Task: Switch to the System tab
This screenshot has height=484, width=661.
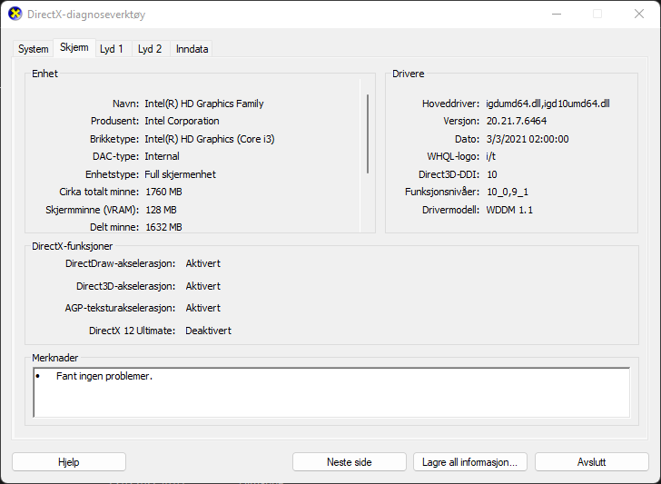Action: point(33,49)
